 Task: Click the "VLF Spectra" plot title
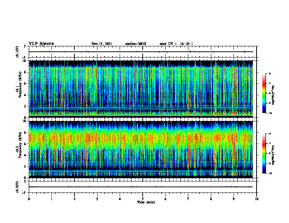pos(41,44)
